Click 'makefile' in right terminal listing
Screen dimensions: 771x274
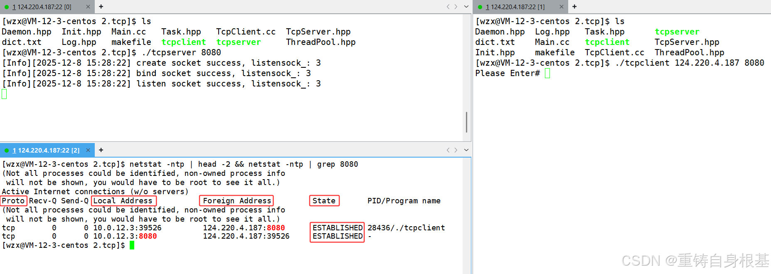point(555,52)
